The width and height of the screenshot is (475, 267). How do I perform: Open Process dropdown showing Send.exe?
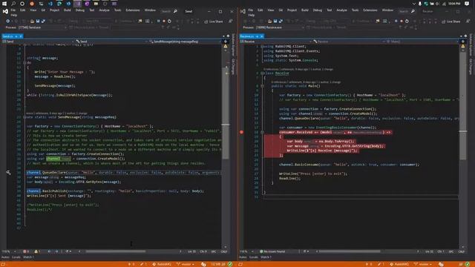pyautogui.click(x=42, y=27)
